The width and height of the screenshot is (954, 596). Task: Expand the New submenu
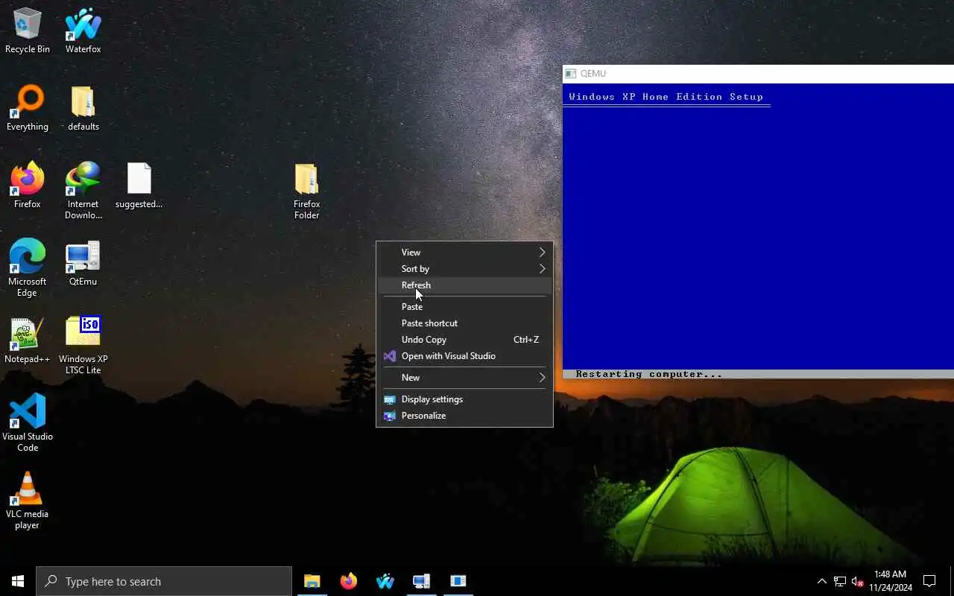(464, 378)
